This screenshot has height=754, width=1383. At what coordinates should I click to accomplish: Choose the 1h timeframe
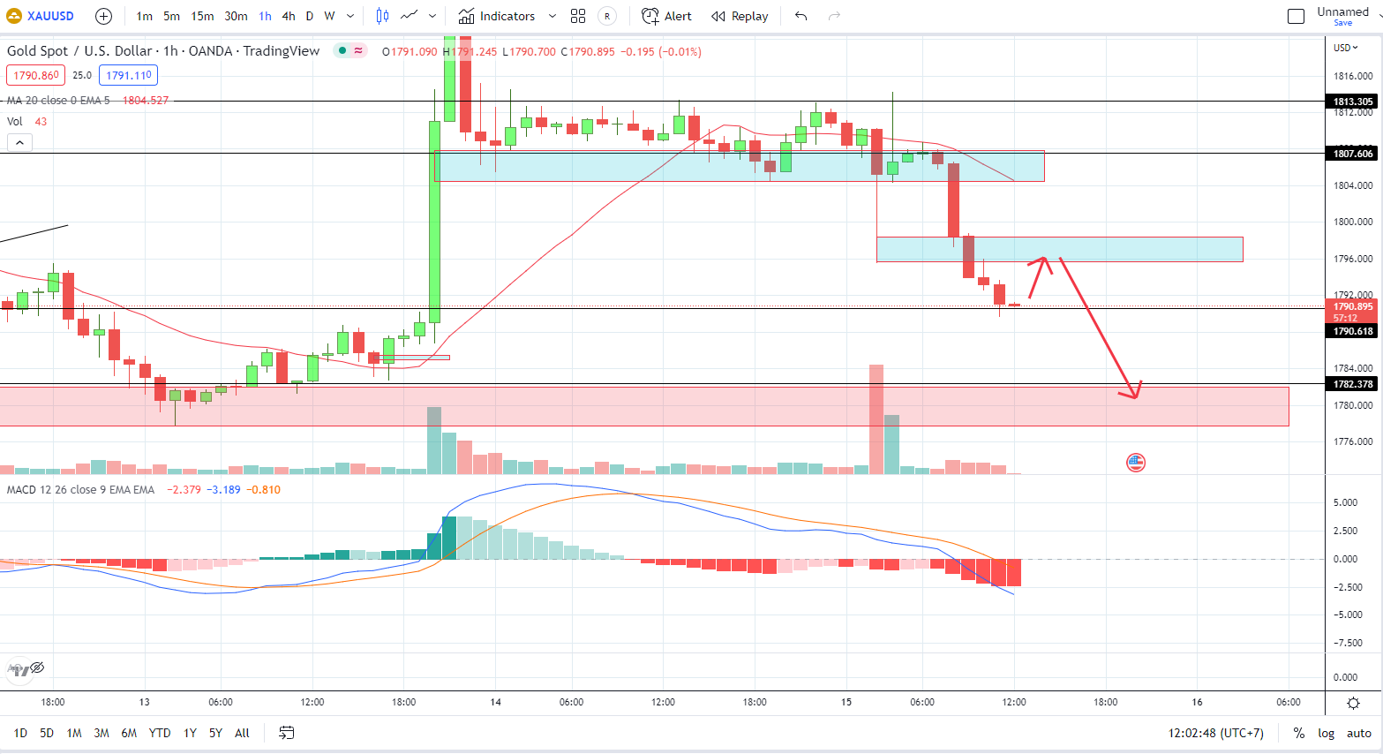(x=265, y=16)
